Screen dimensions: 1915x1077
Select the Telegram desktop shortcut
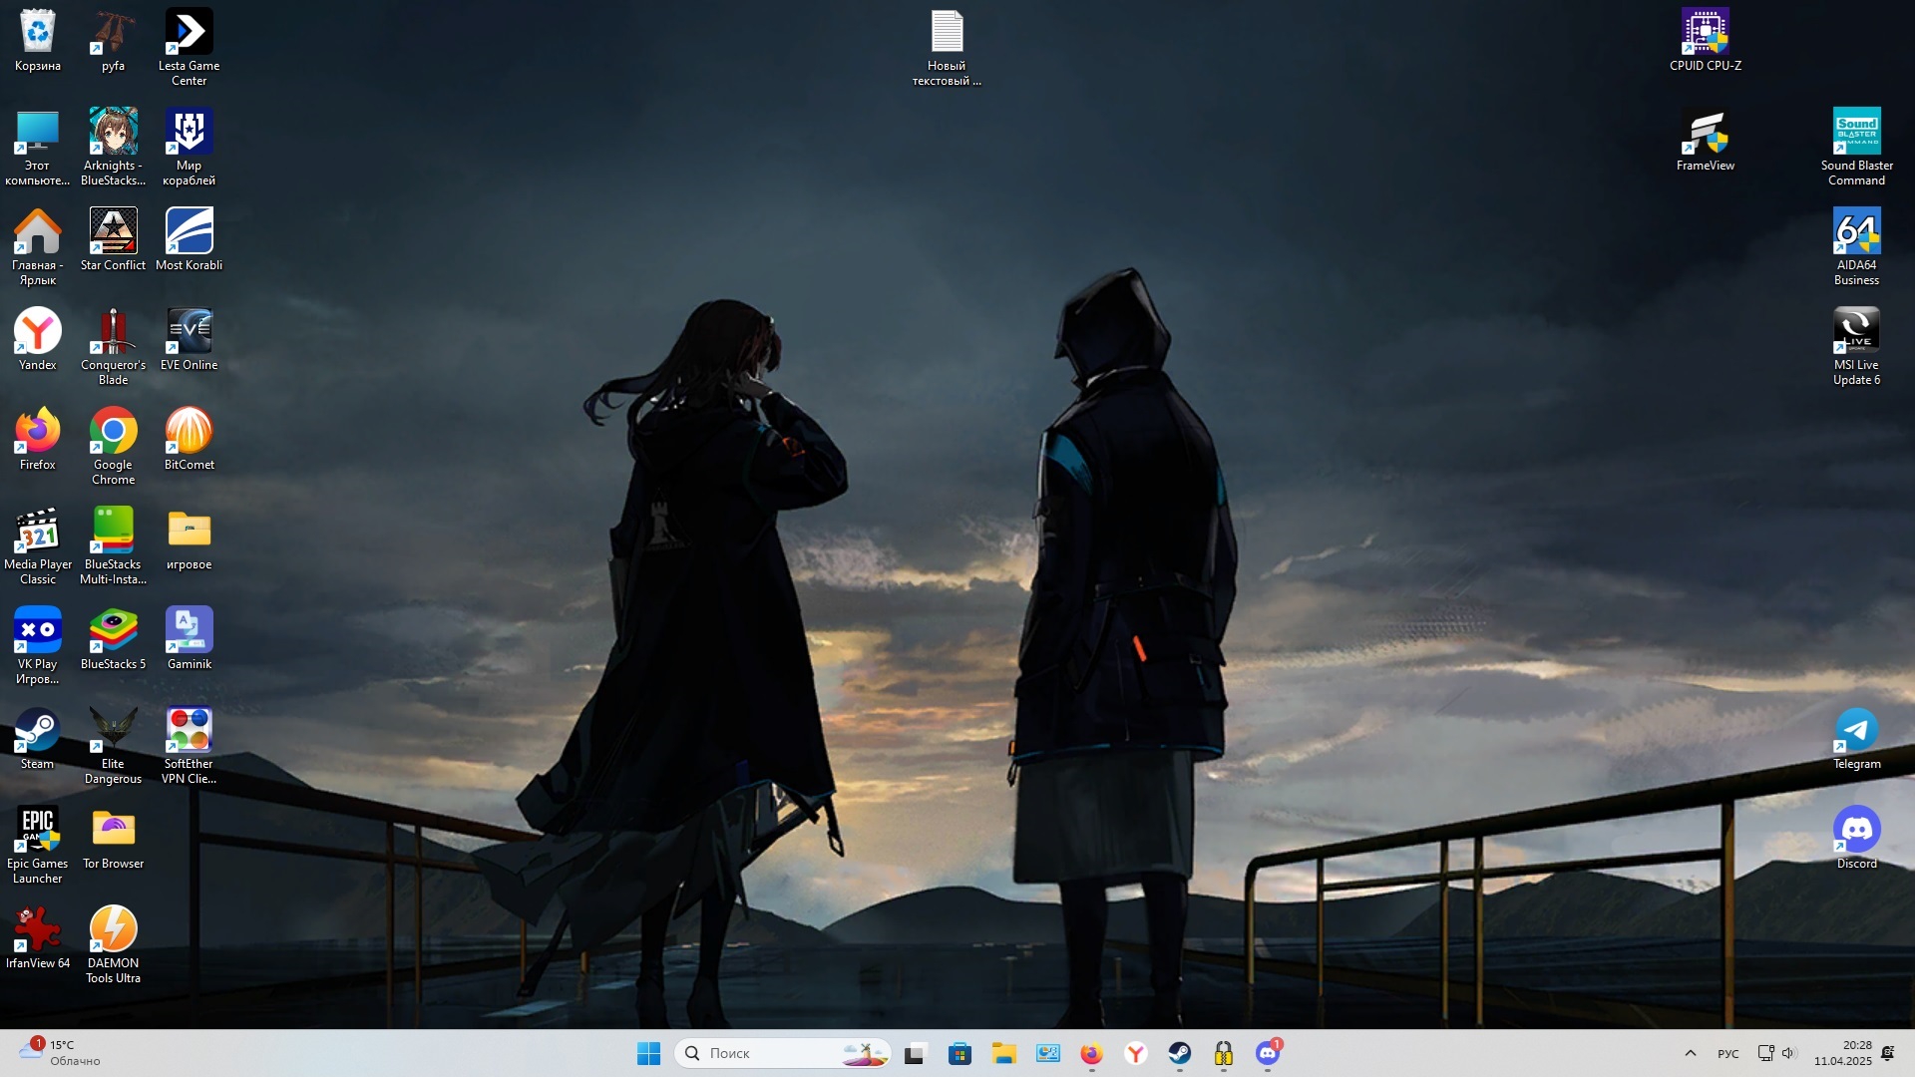click(x=1857, y=739)
